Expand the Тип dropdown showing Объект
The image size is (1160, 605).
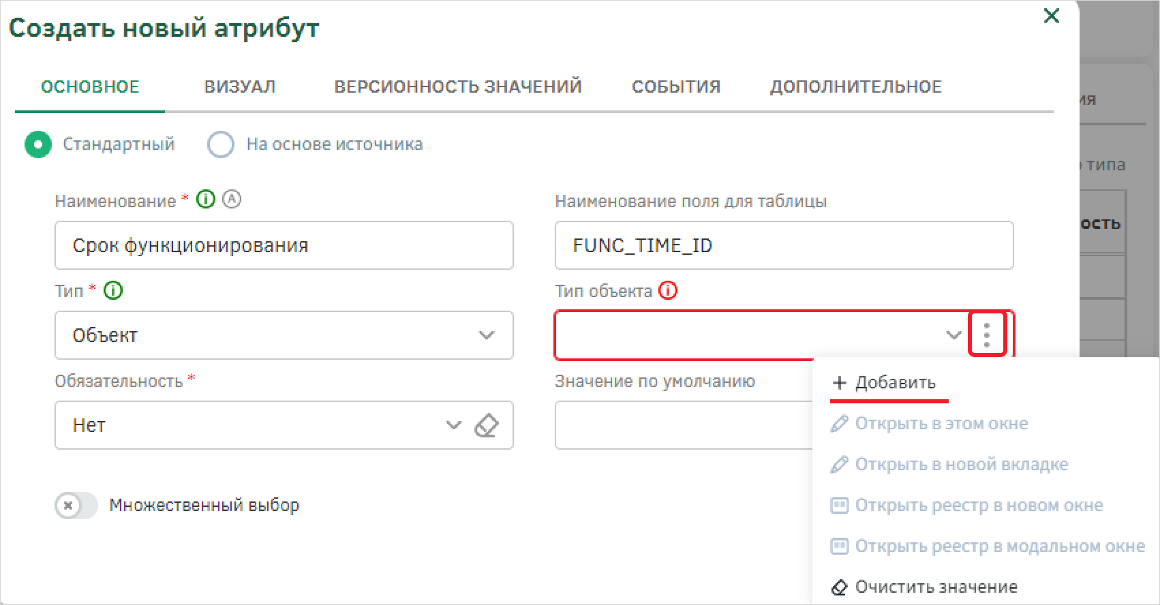click(x=284, y=335)
